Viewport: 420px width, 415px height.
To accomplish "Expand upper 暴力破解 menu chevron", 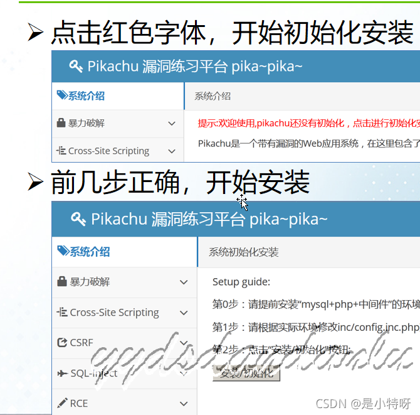I will coord(172,124).
